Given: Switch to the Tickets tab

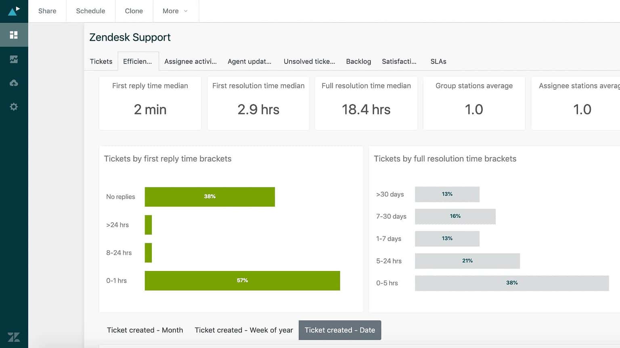Looking at the screenshot, I should pos(101,61).
